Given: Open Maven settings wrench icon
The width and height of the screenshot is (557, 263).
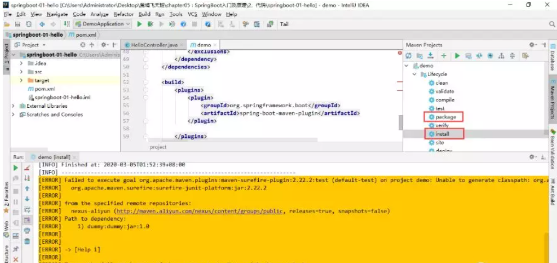Looking at the screenshot, I should (526, 56).
